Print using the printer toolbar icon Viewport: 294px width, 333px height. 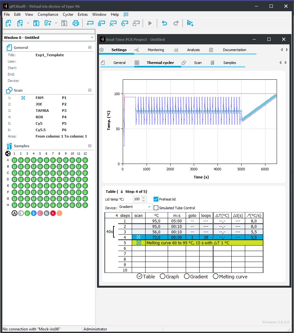[x=76, y=23]
